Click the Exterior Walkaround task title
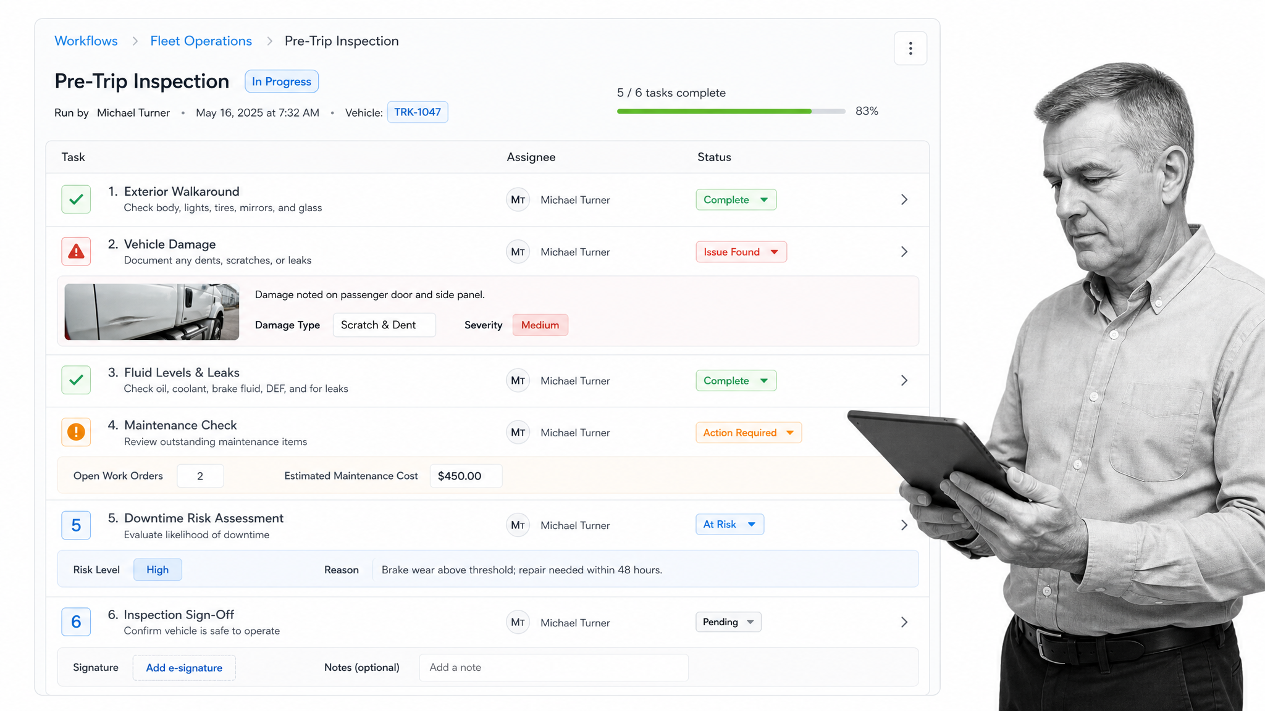This screenshot has width=1265, height=711. [182, 191]
